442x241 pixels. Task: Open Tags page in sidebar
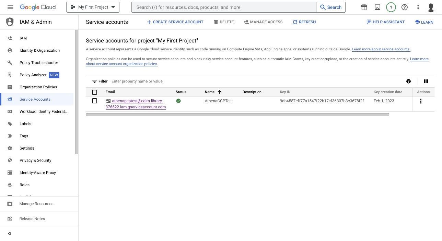(24, 136)
